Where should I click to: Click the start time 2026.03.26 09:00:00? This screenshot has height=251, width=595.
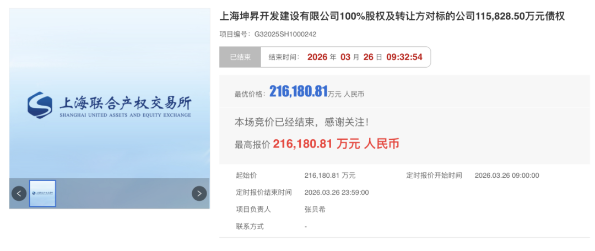(506, 176)
